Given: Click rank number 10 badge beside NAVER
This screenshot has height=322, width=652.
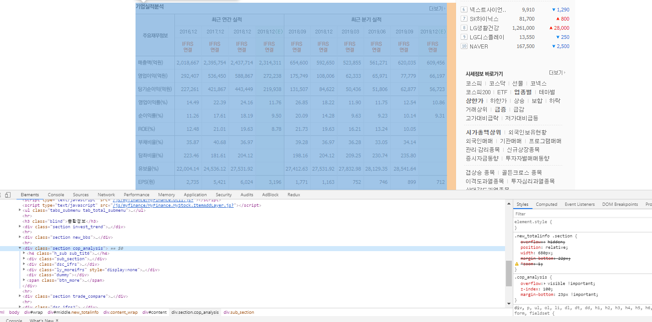Looking at the screenshot, I should pos(464,46).
